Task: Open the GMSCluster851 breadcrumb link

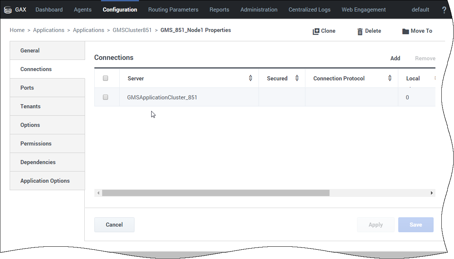Action: pyautogui.click(x=132, y=30)
